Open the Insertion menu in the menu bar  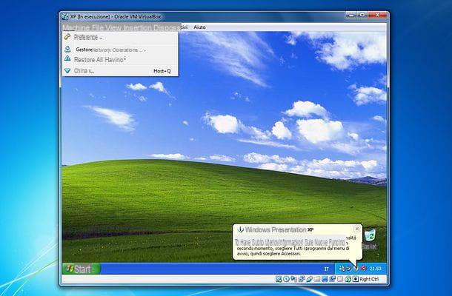(138, 27)
